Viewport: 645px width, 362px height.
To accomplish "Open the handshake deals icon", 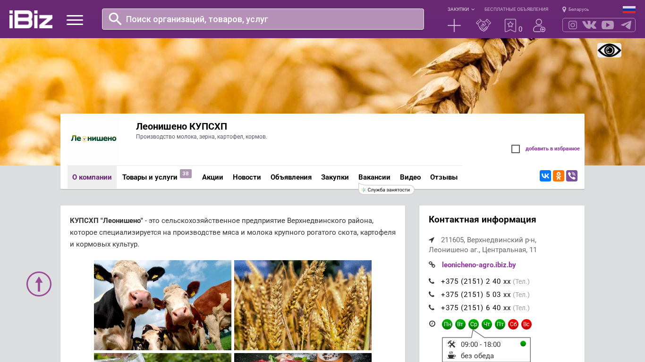I will (484, 25).
